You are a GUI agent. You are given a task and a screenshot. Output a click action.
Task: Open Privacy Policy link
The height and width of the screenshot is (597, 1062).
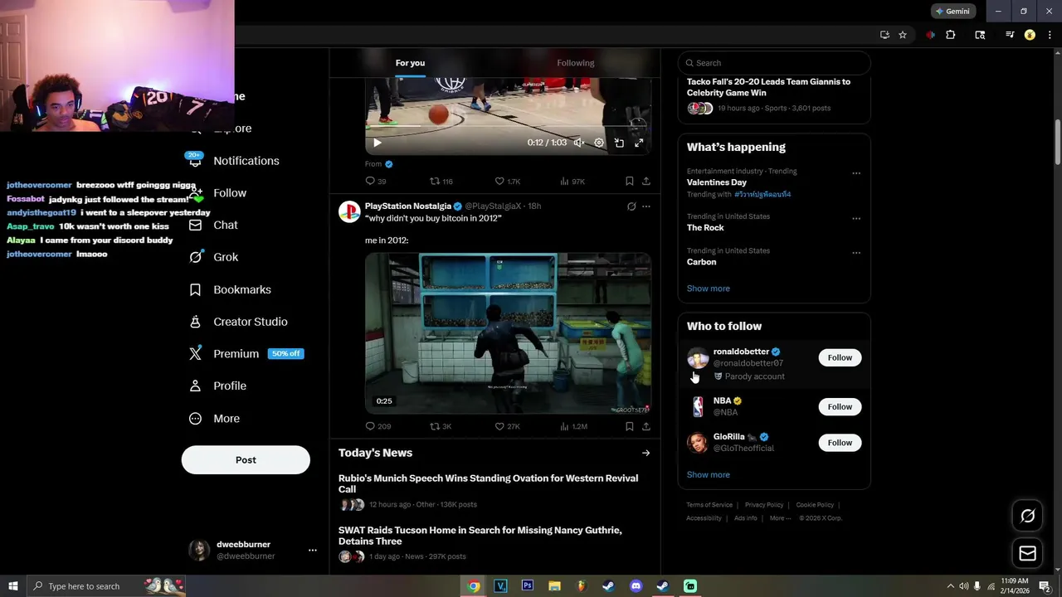(x=764, y=505)
